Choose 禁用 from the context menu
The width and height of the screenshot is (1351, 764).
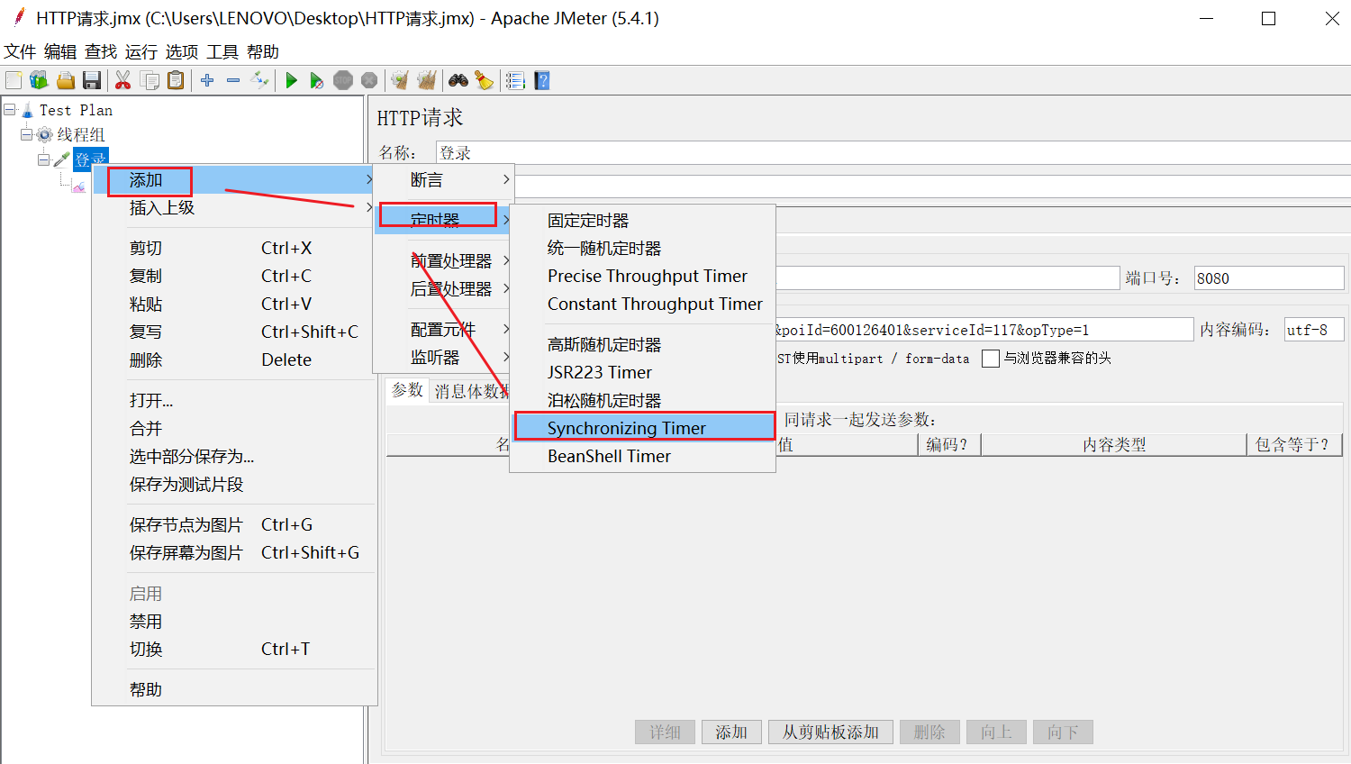coord(234,622)
